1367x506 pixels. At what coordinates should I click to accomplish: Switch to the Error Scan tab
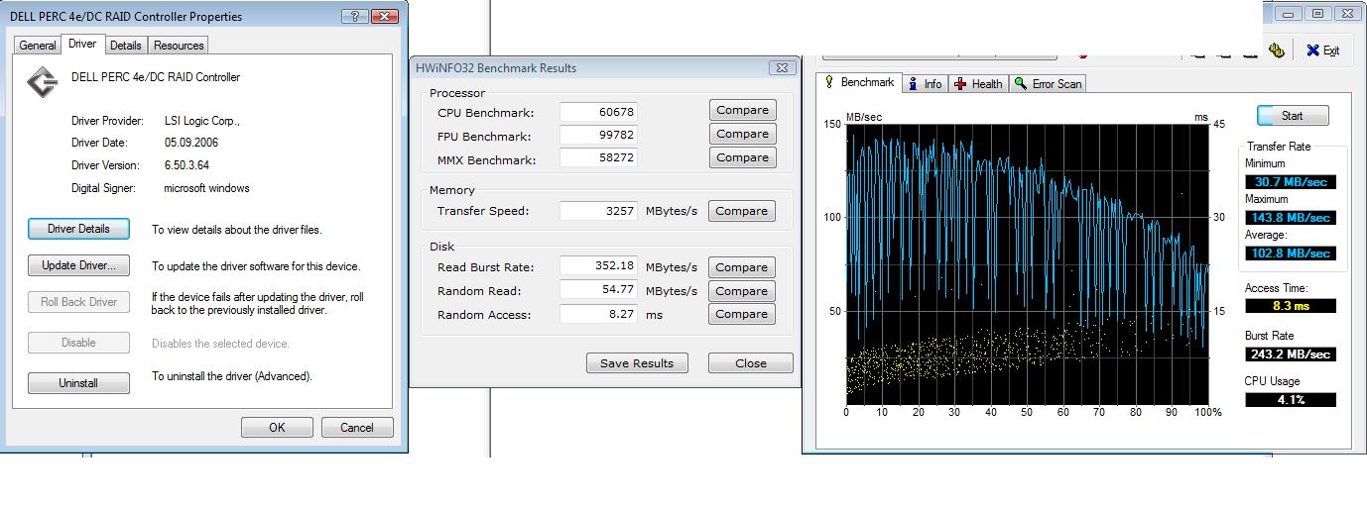point(1047,84)
